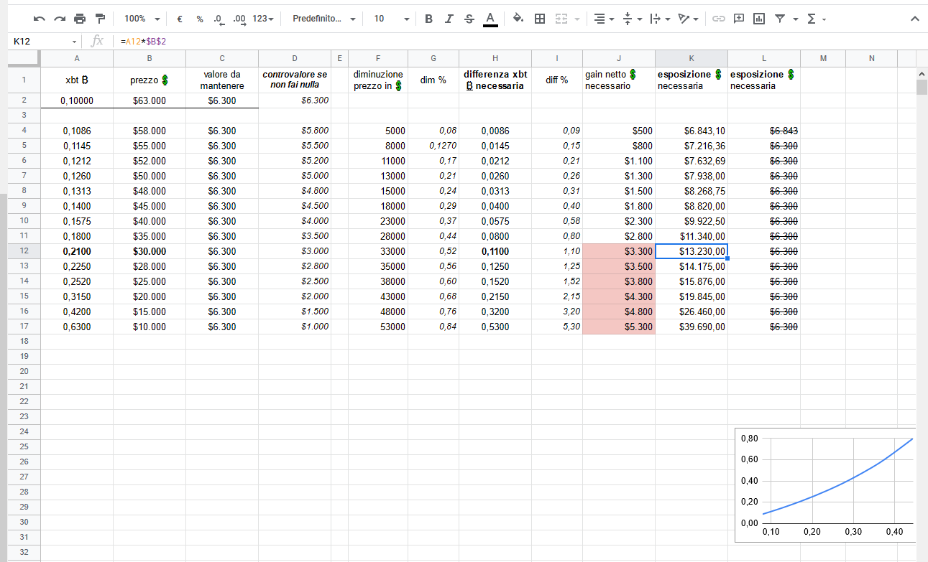This screenshot has height=562, width=928.
Task: Click the formula bar with =A12*$B$2
Action: (x=518, y=42)
